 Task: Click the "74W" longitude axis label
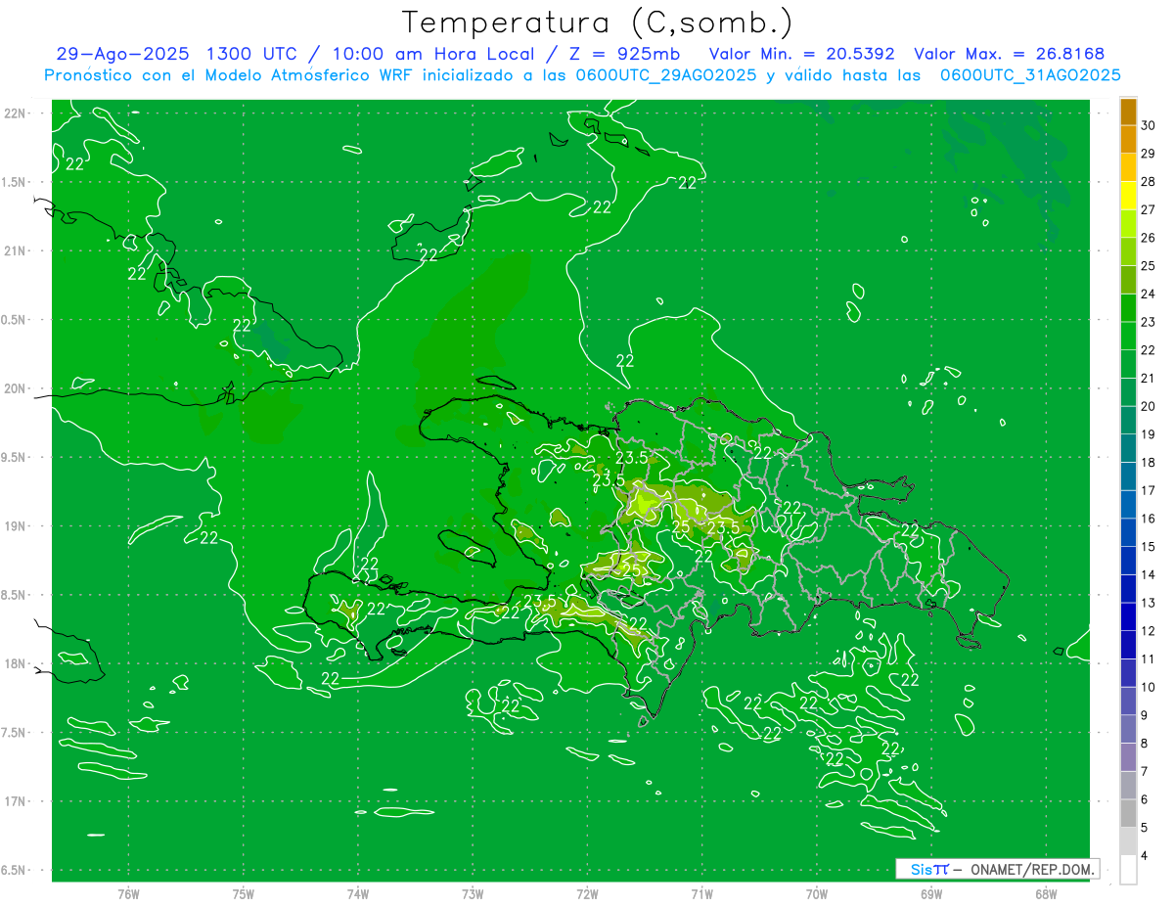(x=357, y=893)
